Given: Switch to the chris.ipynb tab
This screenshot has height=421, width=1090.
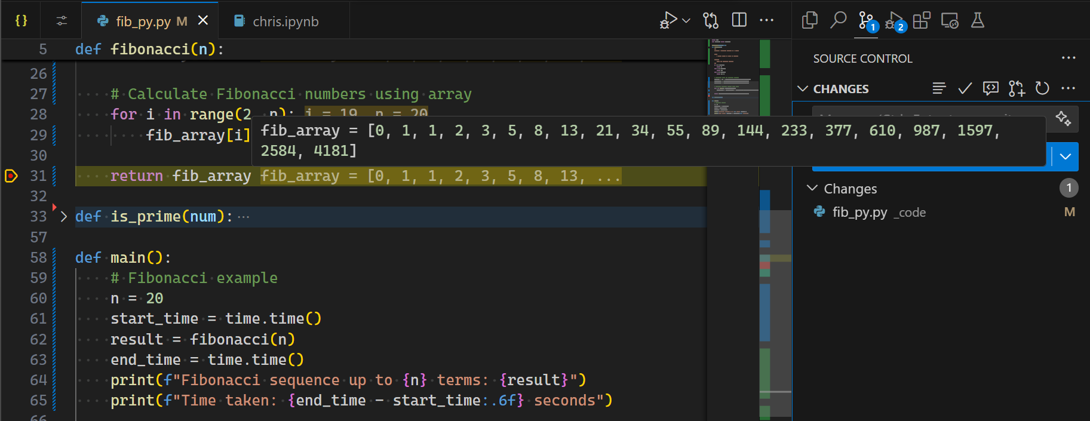Looking at the screenshot, I should pyautogui.click(x=285, y=21).
